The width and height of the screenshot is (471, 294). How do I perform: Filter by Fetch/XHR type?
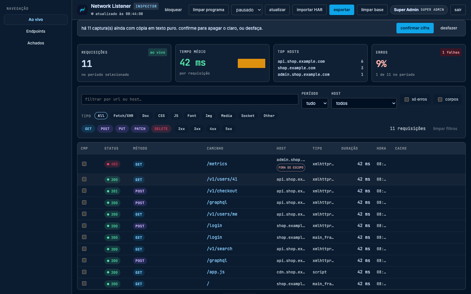123,116
